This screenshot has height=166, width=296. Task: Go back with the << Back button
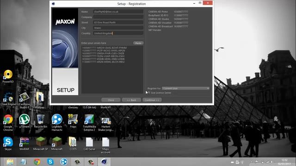131,100
